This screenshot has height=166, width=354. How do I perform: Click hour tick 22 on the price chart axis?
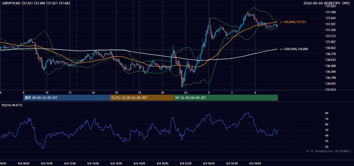pyautogui.click(x=186, y=92)
